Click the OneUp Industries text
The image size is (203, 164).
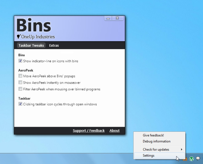(x=38, y=37)
